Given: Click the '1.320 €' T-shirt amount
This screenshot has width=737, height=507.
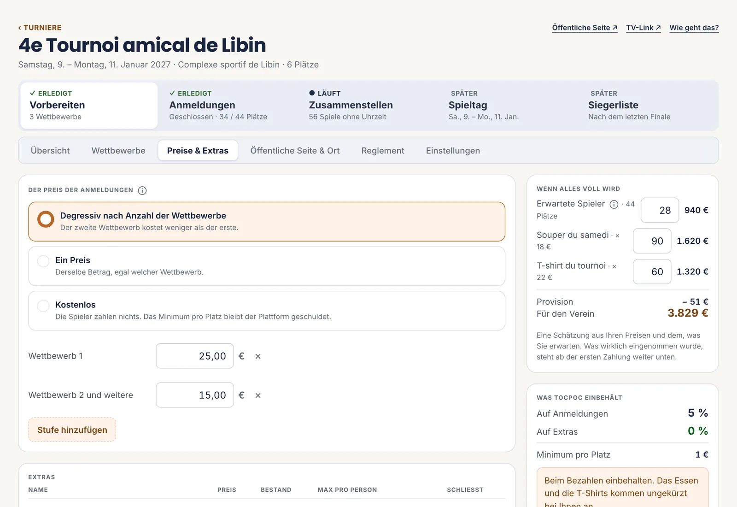Looking at the screenshot, I should point(692,272).
